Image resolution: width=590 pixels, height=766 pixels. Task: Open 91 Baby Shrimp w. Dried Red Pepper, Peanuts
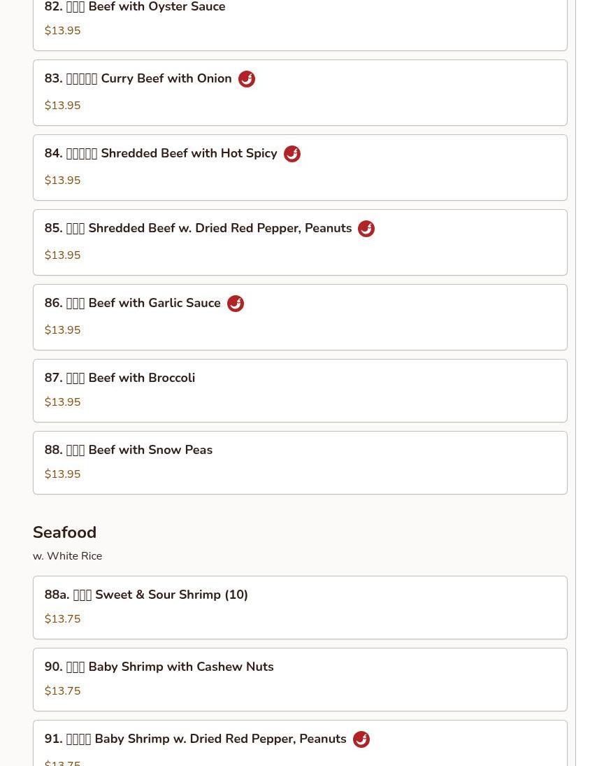pos(300,743)
